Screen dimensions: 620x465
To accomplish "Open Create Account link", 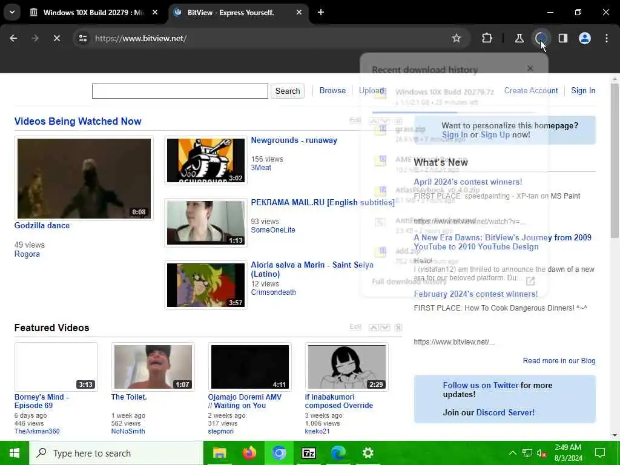I will (531, 91).
